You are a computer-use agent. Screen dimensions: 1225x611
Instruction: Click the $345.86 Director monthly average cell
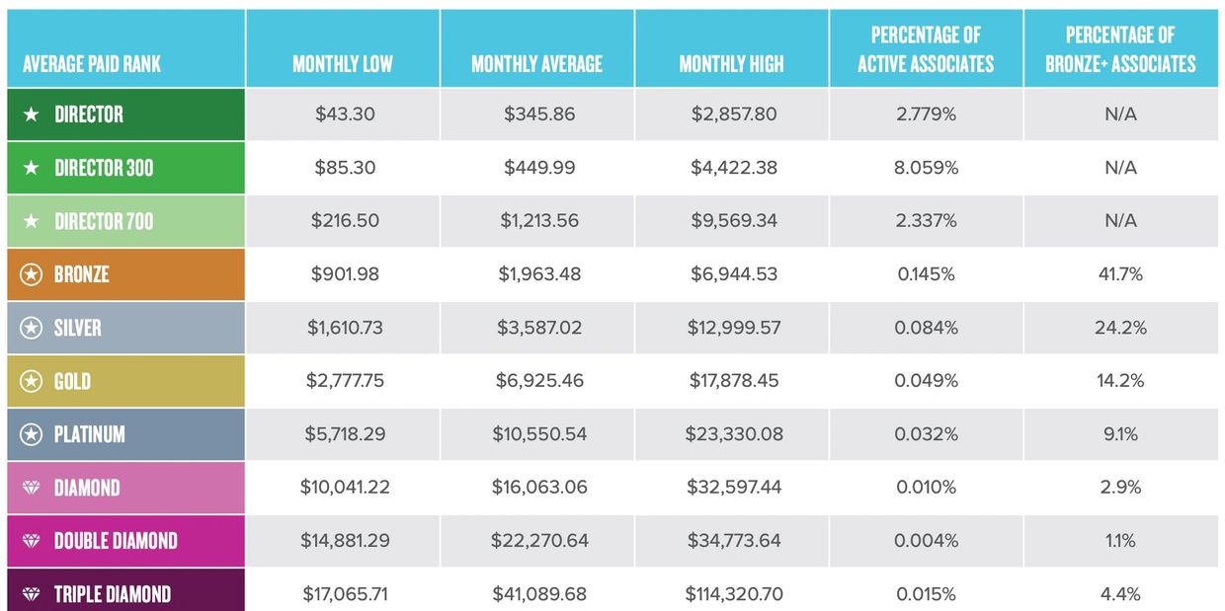click(x=537, y=115)
